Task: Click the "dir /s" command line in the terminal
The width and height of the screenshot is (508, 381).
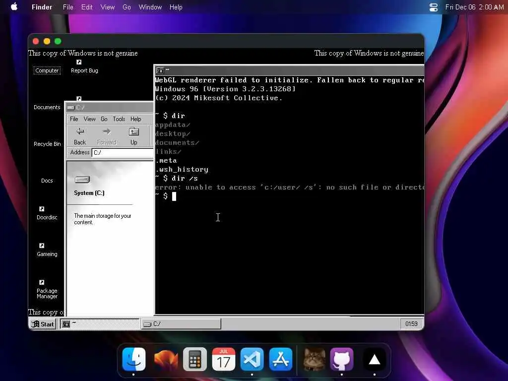Action: (177, 178)
